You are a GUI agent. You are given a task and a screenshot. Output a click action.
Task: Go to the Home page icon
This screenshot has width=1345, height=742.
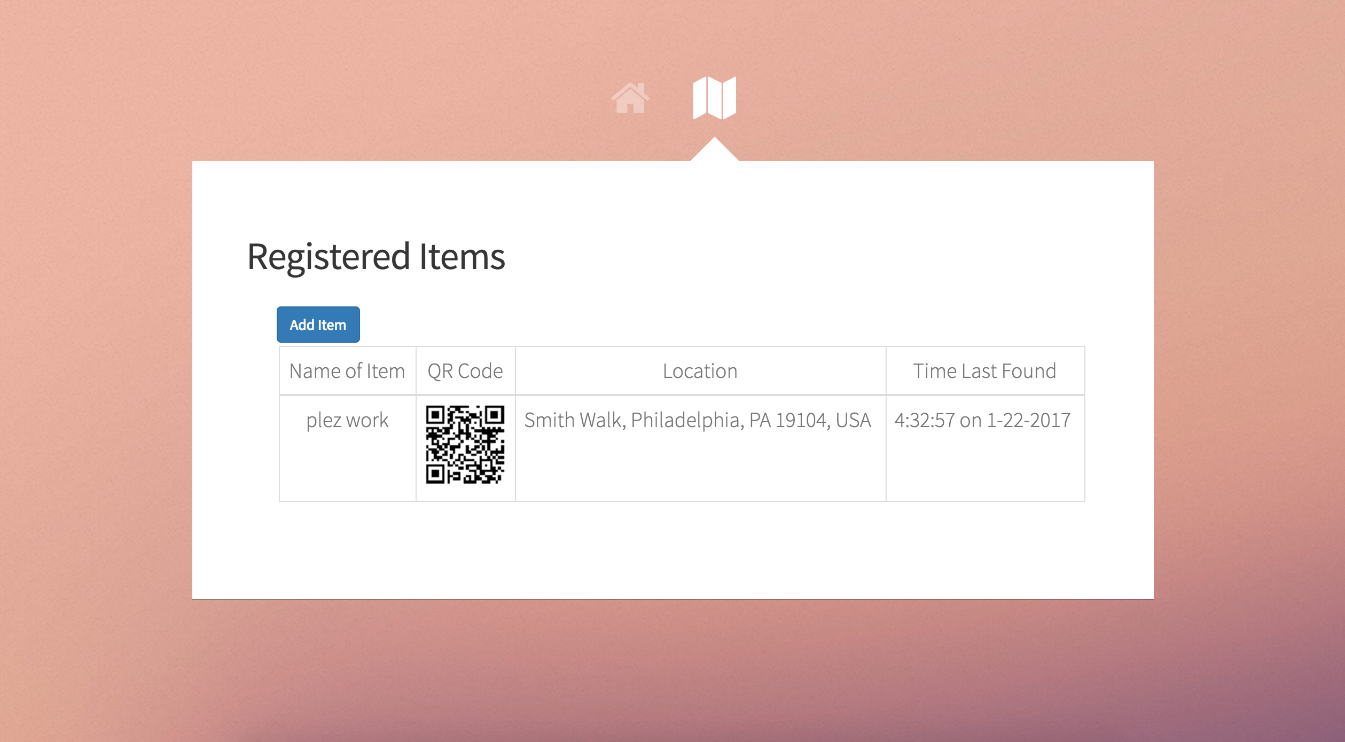pyautogui.click(x=630, y=98)
